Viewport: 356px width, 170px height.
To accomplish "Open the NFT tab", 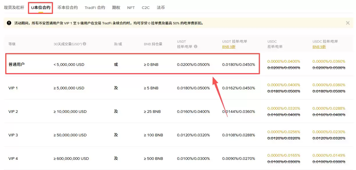I will (x=131, y=8).
